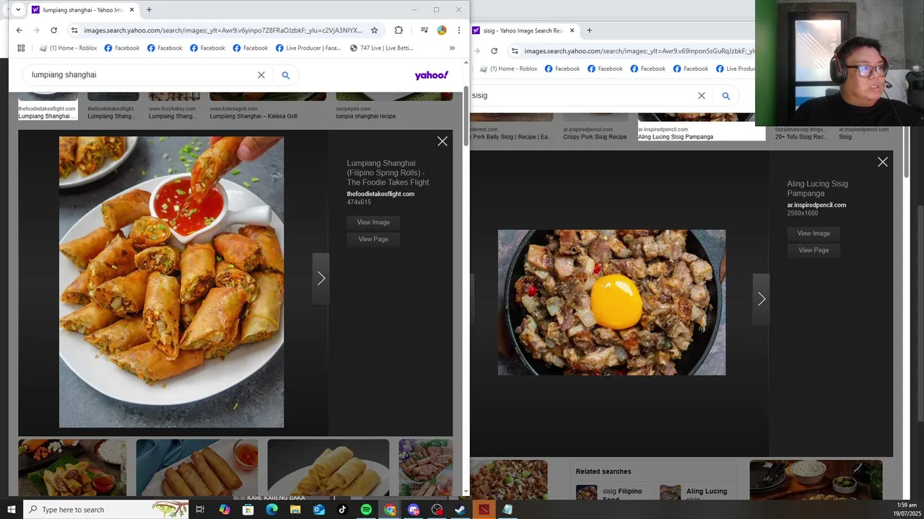Image resolution: width=924 pixels, height=519 pixels.
Task: Select Lumpiang Shanghai – Kalesa Grill result
Action: (x=253, y=116)
